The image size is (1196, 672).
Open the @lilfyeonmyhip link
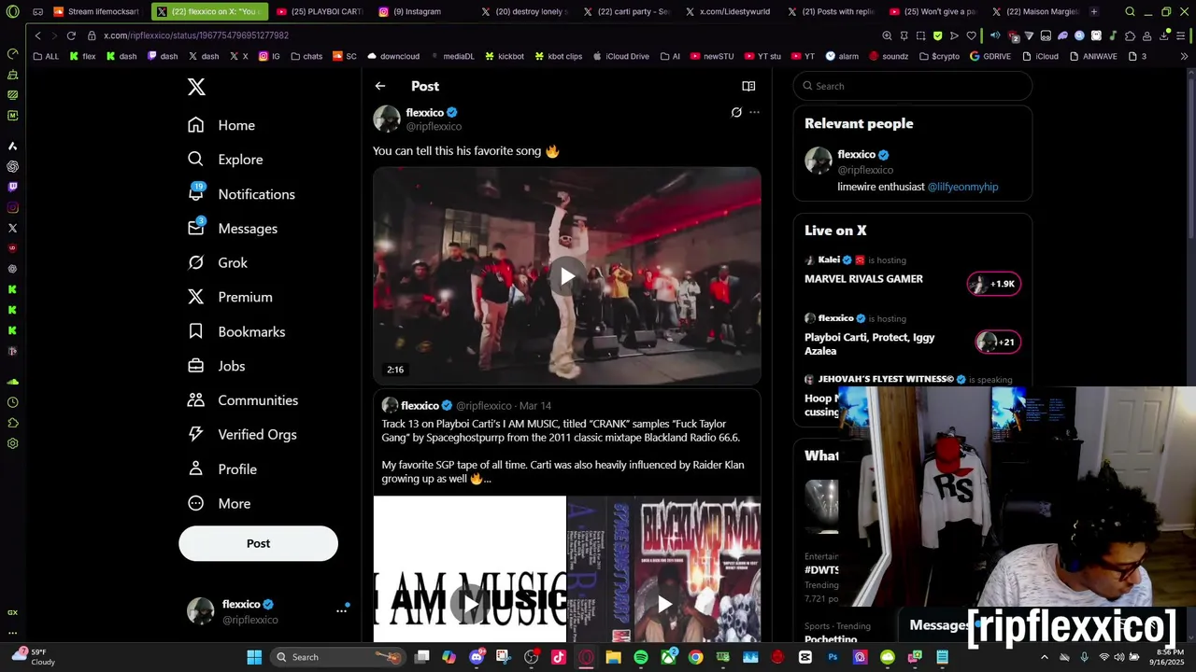coord(962,187)
